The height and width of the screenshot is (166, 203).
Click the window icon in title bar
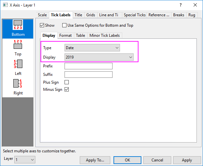5,5
